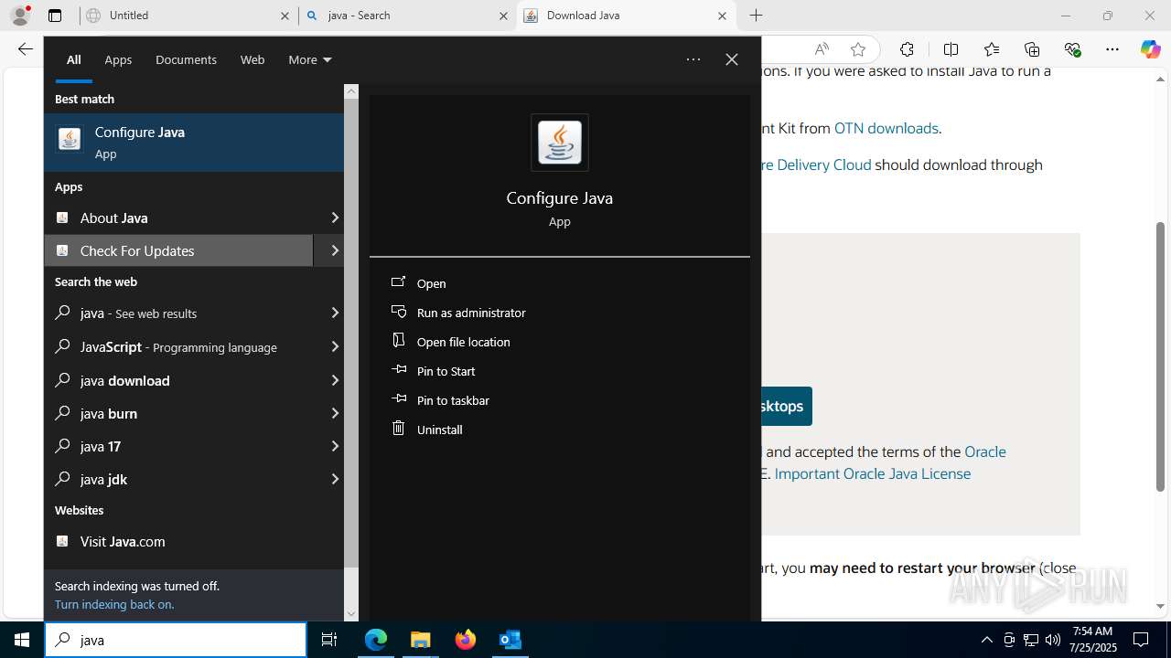Expand 'java 17' suggestion arrow
The image size is (1171, 658).
pos(334,446)
